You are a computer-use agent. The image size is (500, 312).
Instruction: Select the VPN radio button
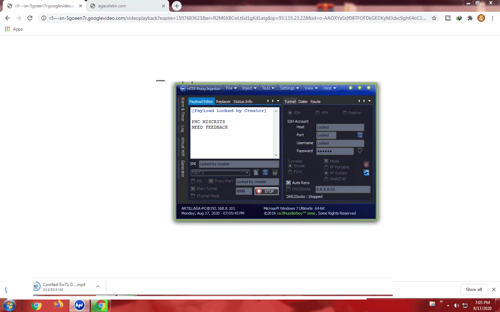coord(317,113)
